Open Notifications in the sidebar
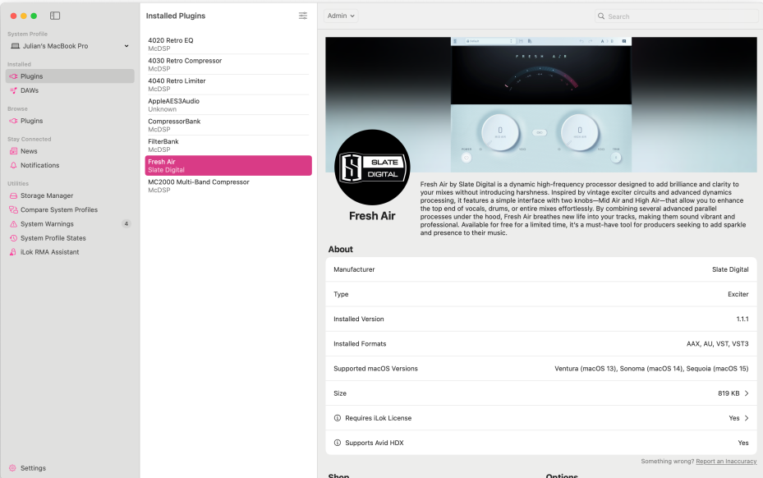The height and width of the screenshot is (478, 763). [70, 166]
